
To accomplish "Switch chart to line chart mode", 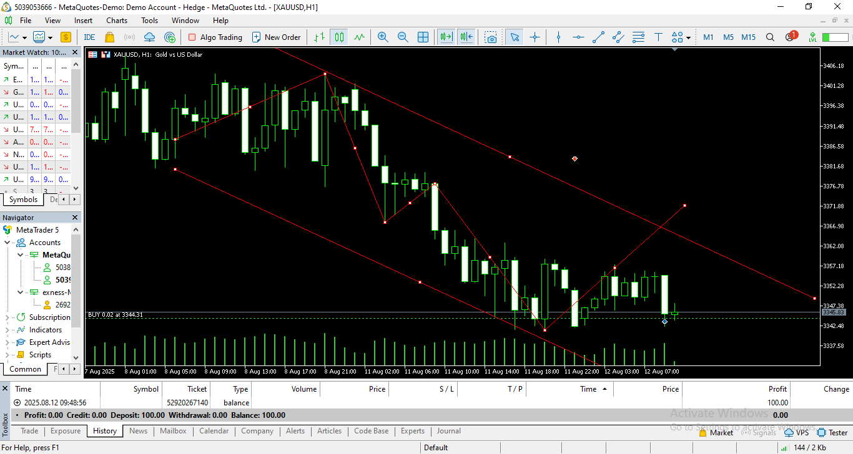I will [359, 37].
